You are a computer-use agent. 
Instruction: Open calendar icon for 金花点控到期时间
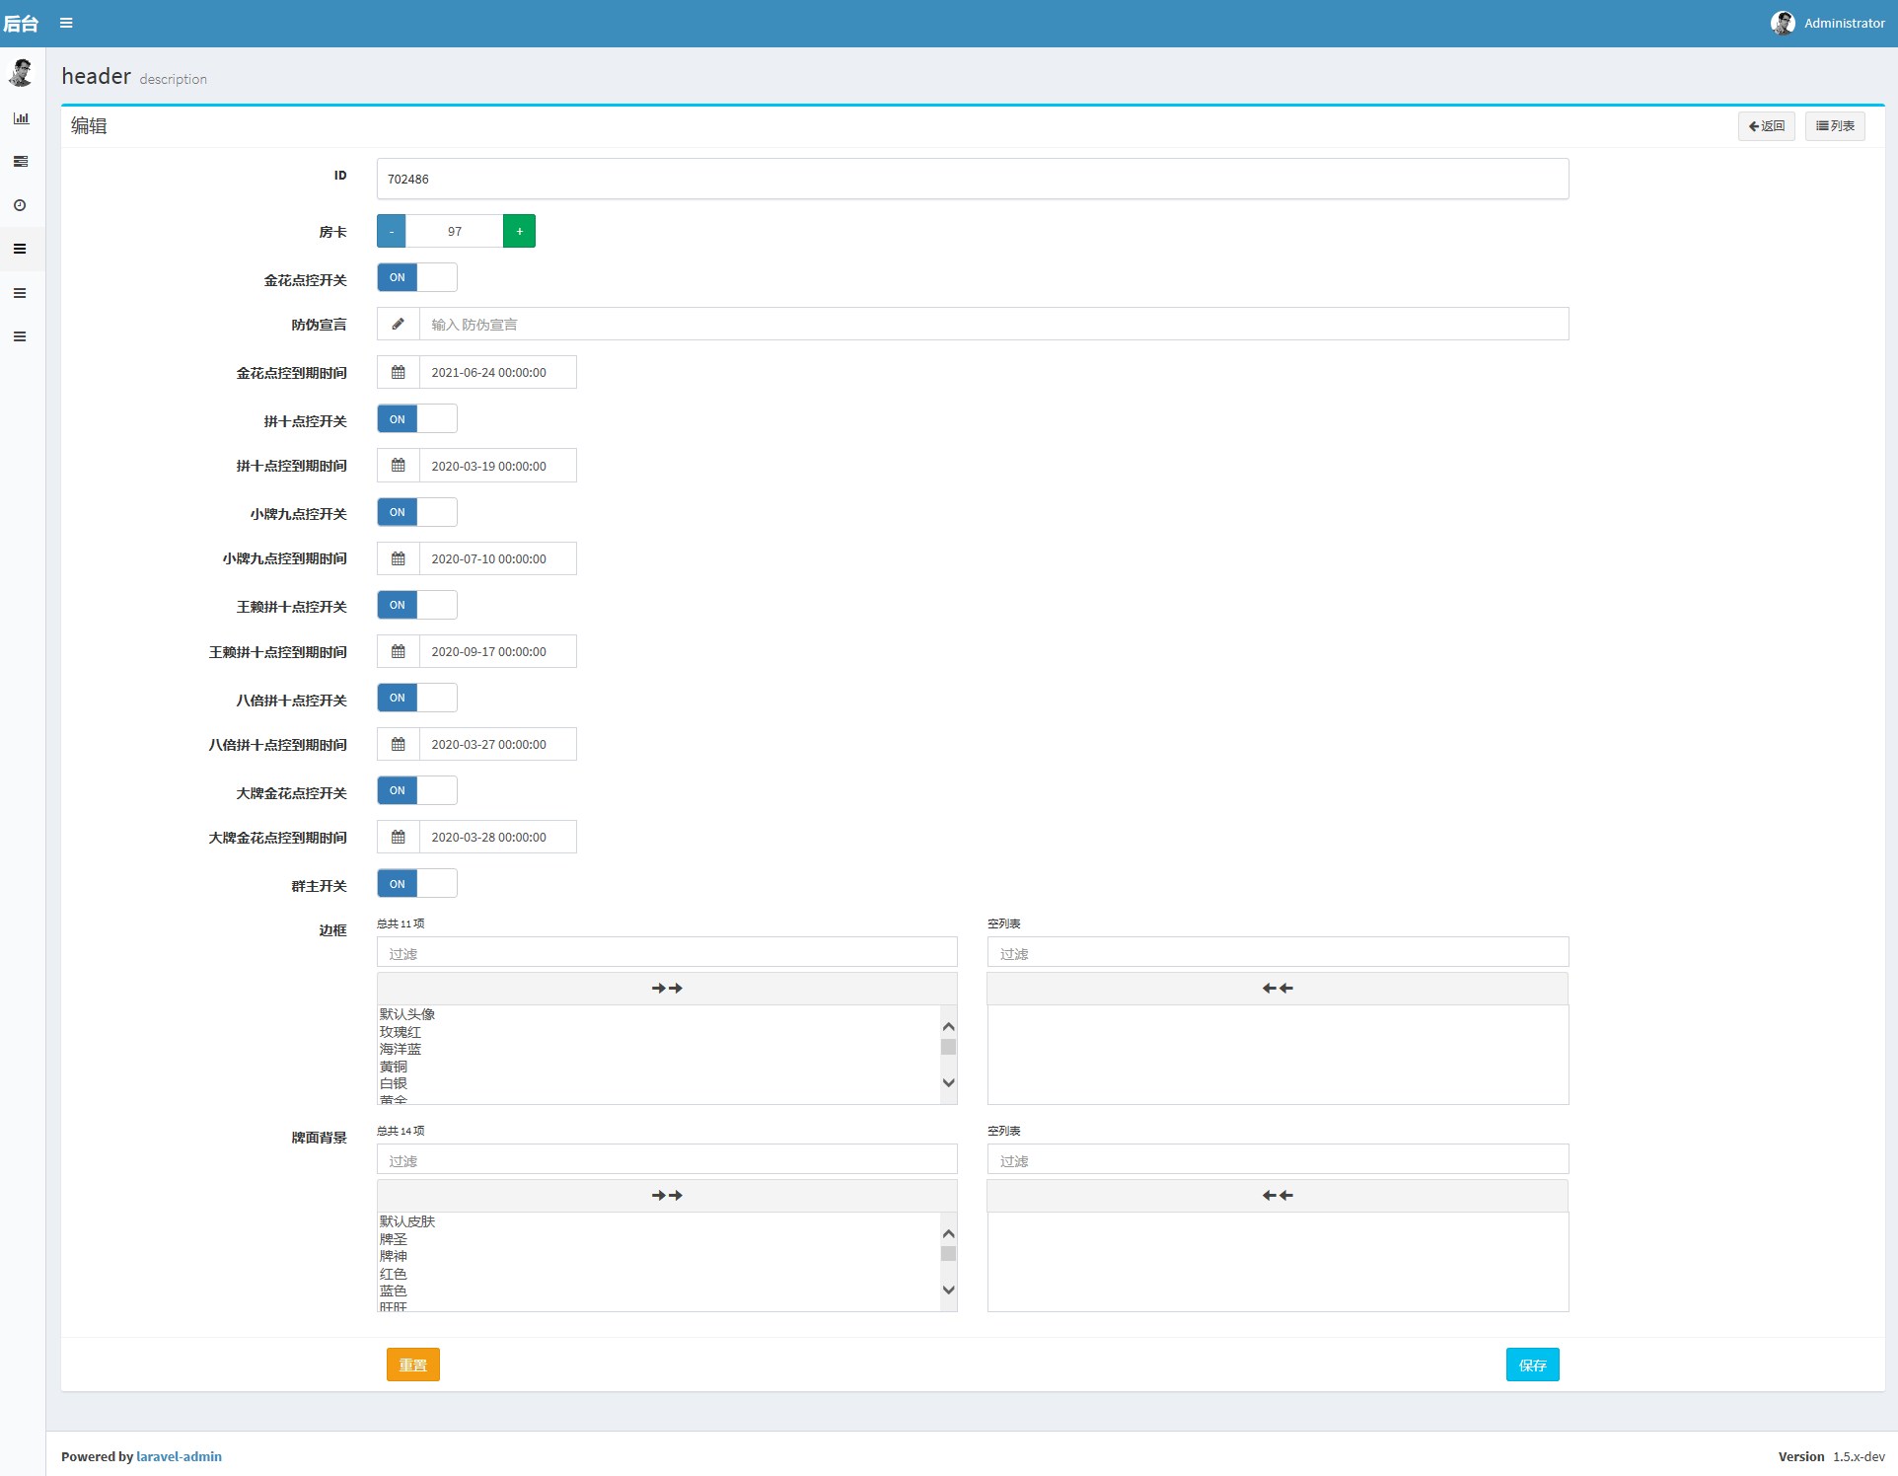(399, 372)
